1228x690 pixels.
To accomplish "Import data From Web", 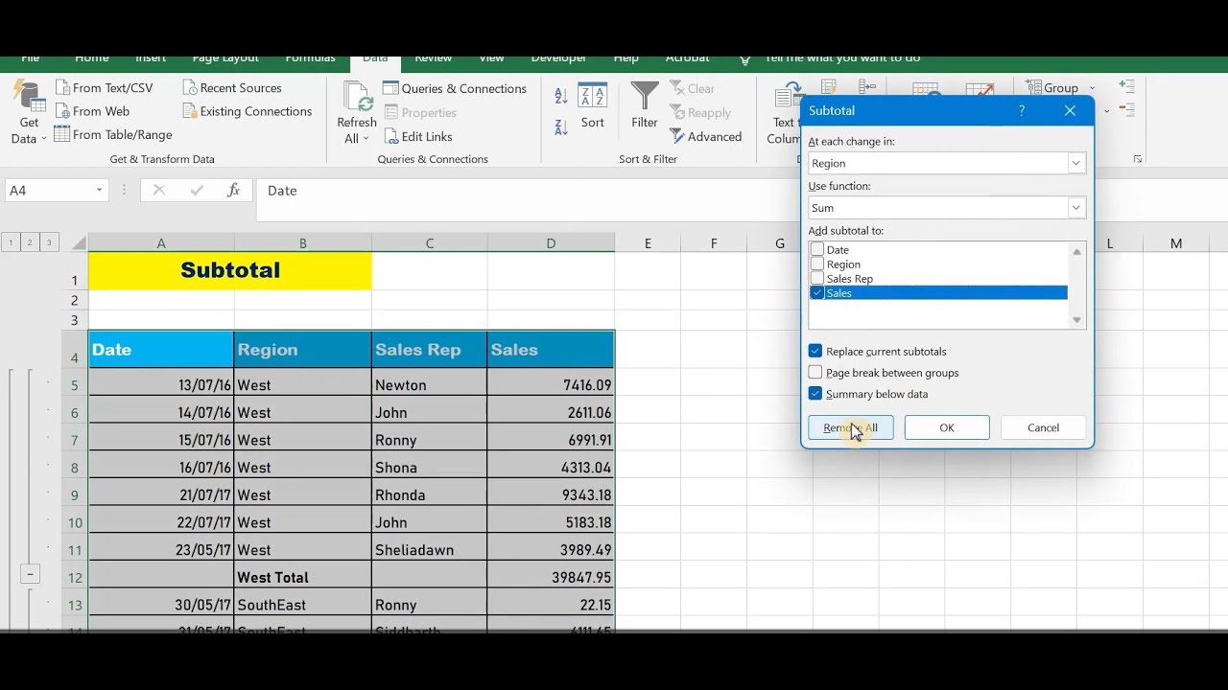I will pyautogui.click(x=92, y=111).
